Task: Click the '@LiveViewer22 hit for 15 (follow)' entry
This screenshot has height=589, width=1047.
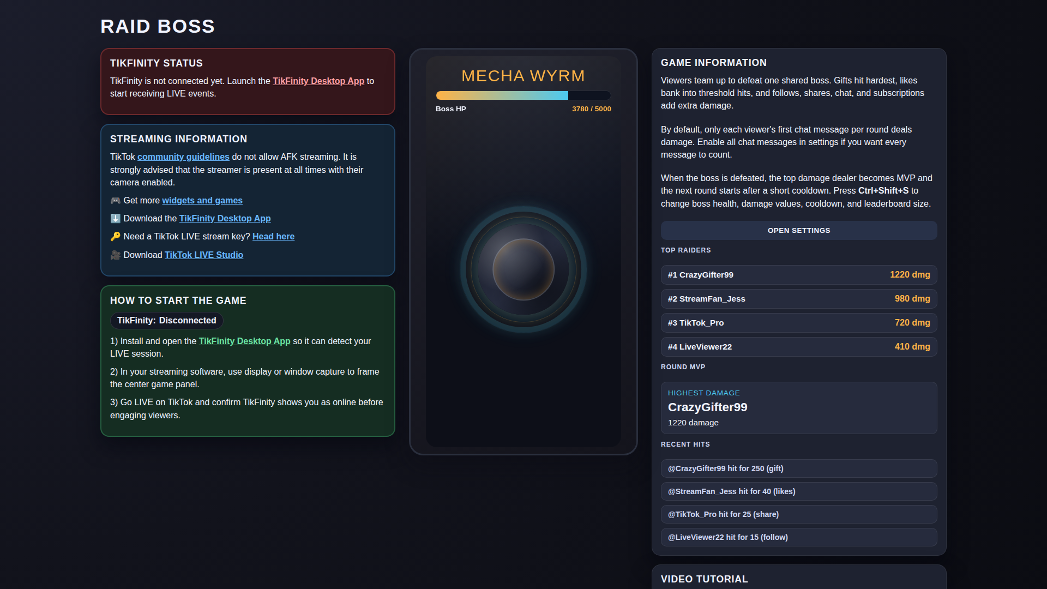Action: point(799,537)
